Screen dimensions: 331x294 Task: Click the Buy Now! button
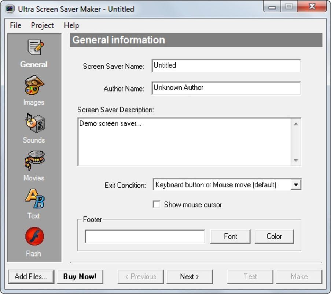80,276
